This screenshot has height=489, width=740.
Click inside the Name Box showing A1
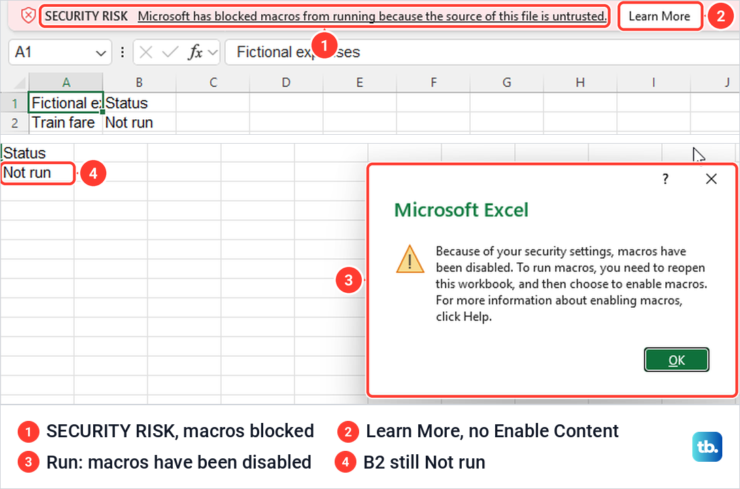(x=51, y=52)
